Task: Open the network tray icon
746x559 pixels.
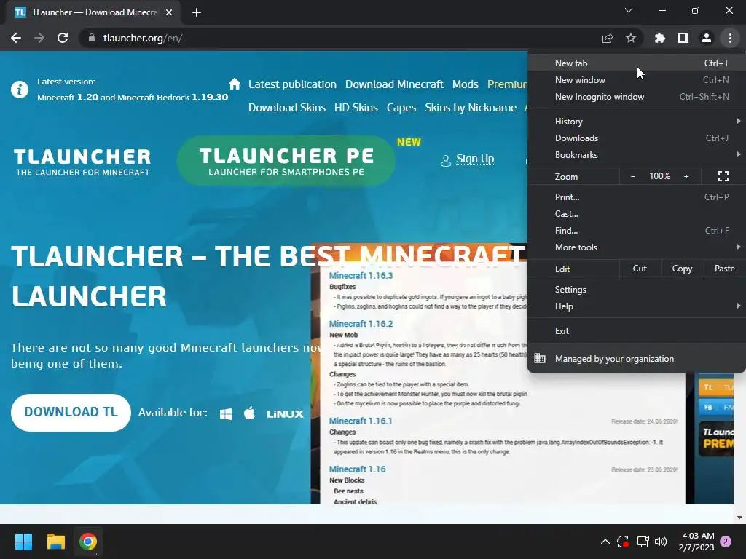Action: pyautogui.click(x=643, y=542)
